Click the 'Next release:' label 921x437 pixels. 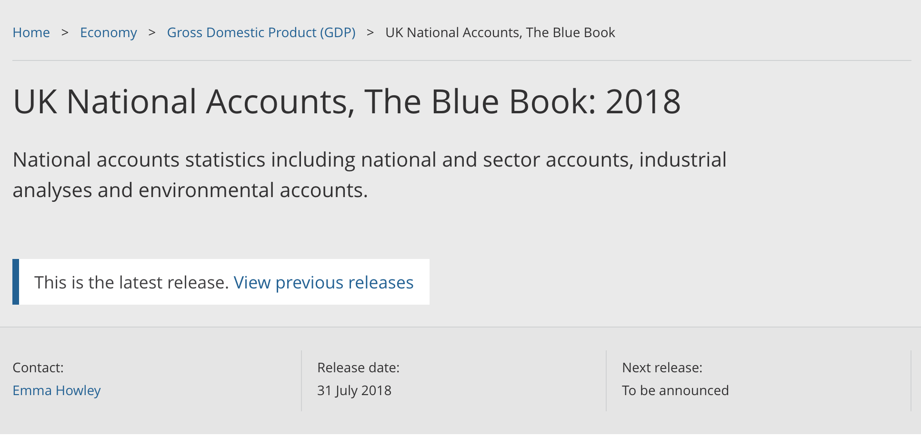pyautogui.click(x=662, y=367)
